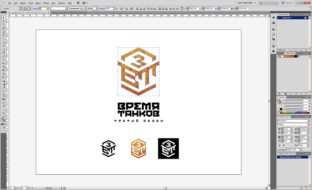Switch to the GRADIENT panel tab
Image resolution: width=312 pixels, height=190 pixels.
point(300,97)
